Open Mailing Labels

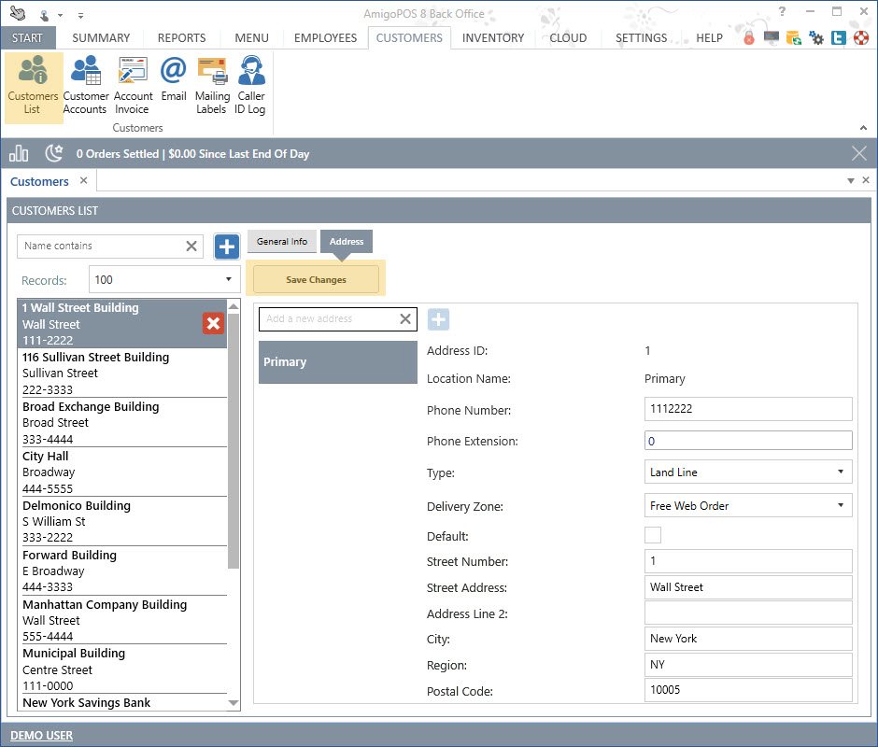tap(212, 84)
